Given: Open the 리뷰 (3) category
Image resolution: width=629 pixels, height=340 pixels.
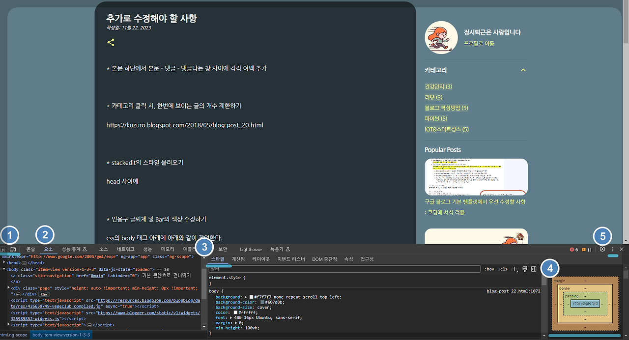Looking at the screenshot, I should tap(433, 97).
